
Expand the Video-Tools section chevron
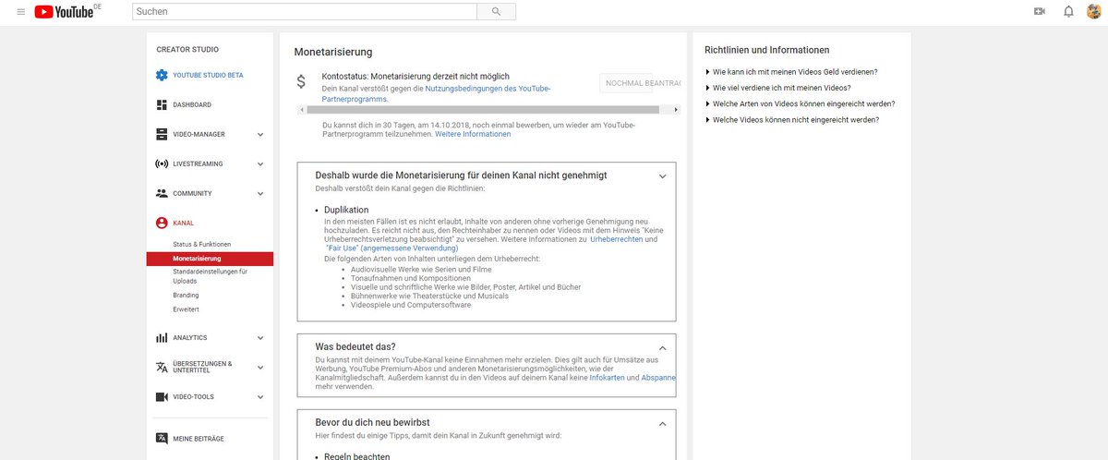coord(260,396)
